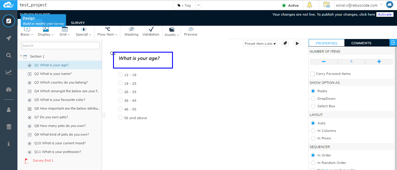Switch to the COMMENTS tab
Screen dimensions: 397x170
pos(361,43)
